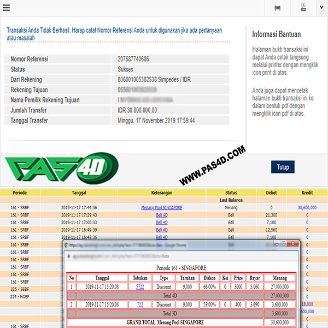
Task: Open Beli 4D link at 17:00:33
Action: tap(162, 222)
